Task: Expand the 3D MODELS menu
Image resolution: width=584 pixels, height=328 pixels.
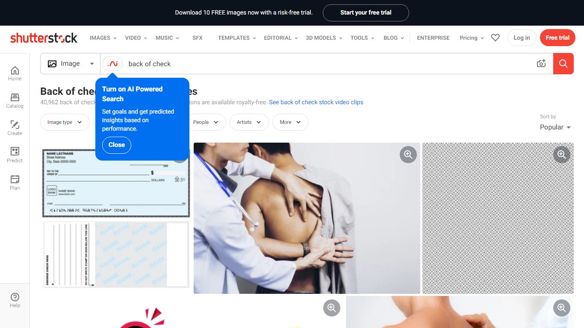Action: click(x=324, y=38)
